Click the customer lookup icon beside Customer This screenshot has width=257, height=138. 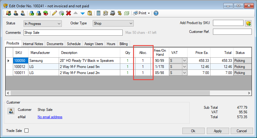point(11,111)
